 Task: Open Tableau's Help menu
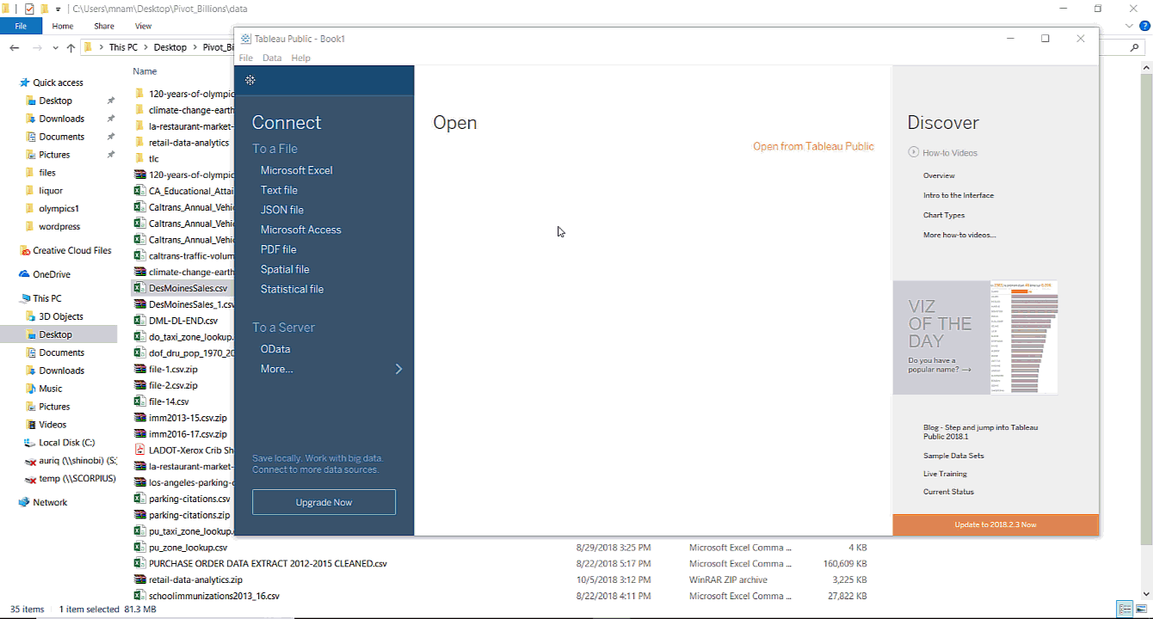(x=300, y=58)
